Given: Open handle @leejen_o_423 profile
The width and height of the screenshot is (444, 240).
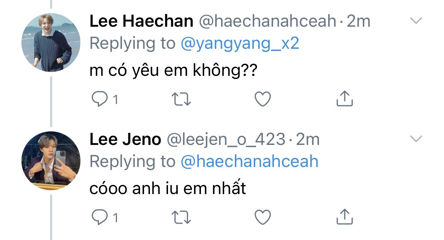Looking at the screenshot, I should (227, 140).
